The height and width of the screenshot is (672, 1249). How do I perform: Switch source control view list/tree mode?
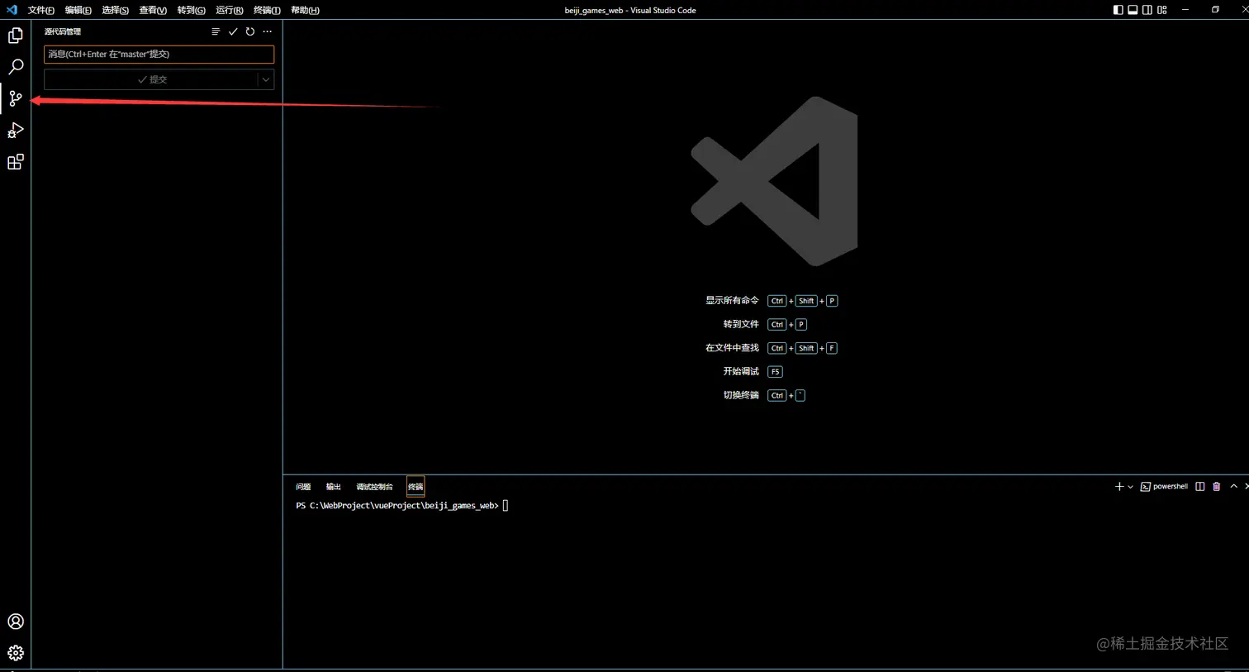(216, 31)
